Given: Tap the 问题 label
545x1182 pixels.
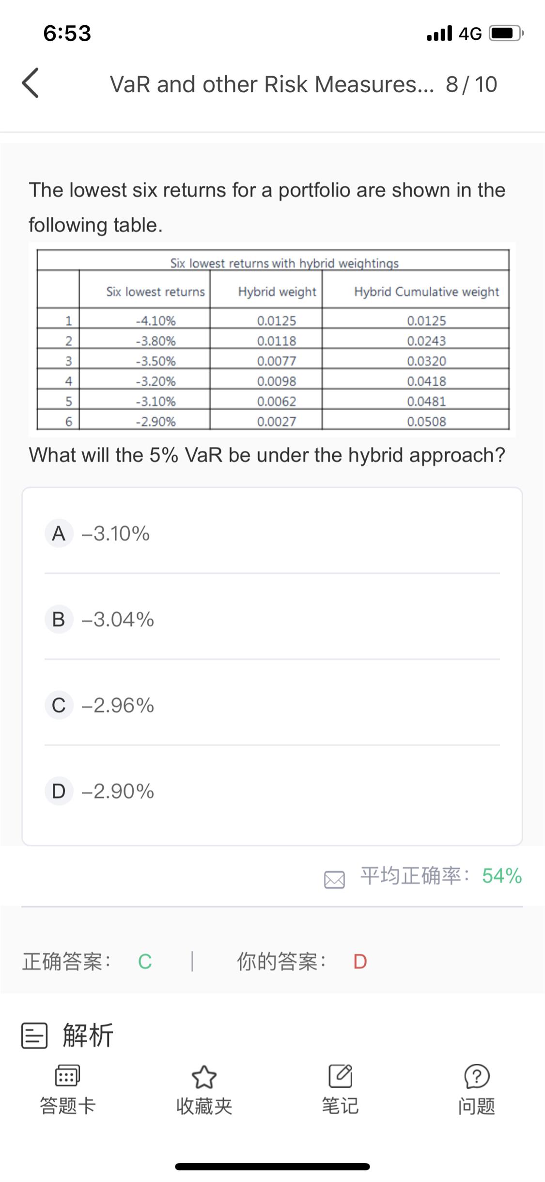Looking at the screenshot, I should (x=477, y=1106).
